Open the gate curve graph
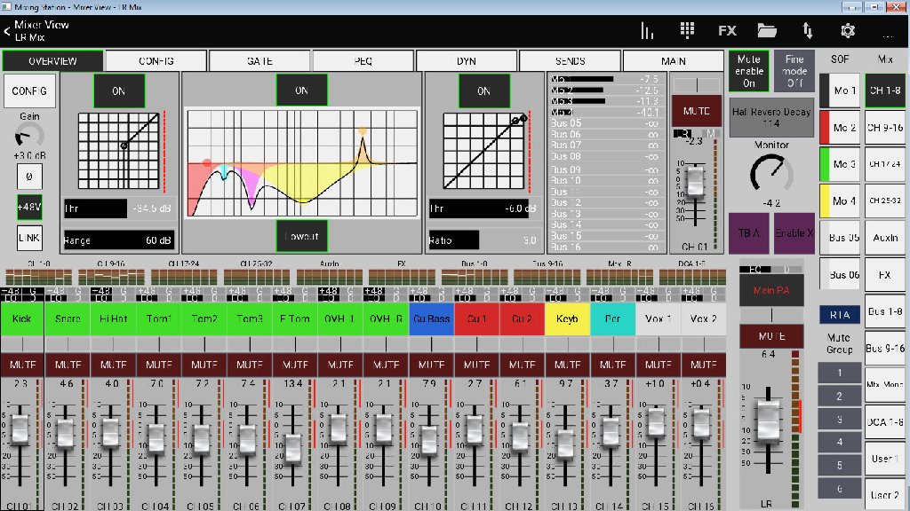The height and width of the screenshot is (511, 910). (x=119, y=151)
